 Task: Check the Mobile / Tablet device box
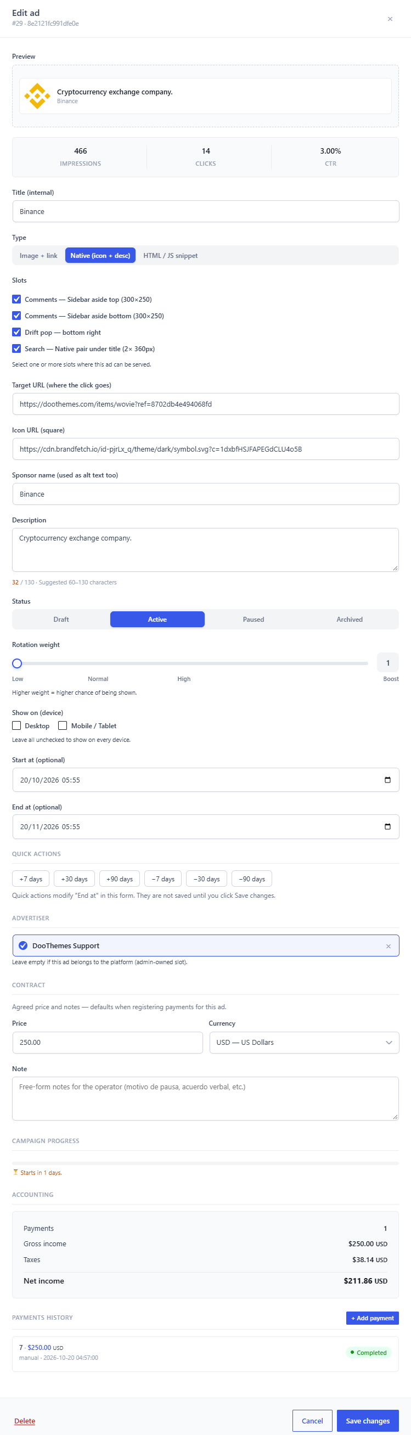[x=63, y=725]
